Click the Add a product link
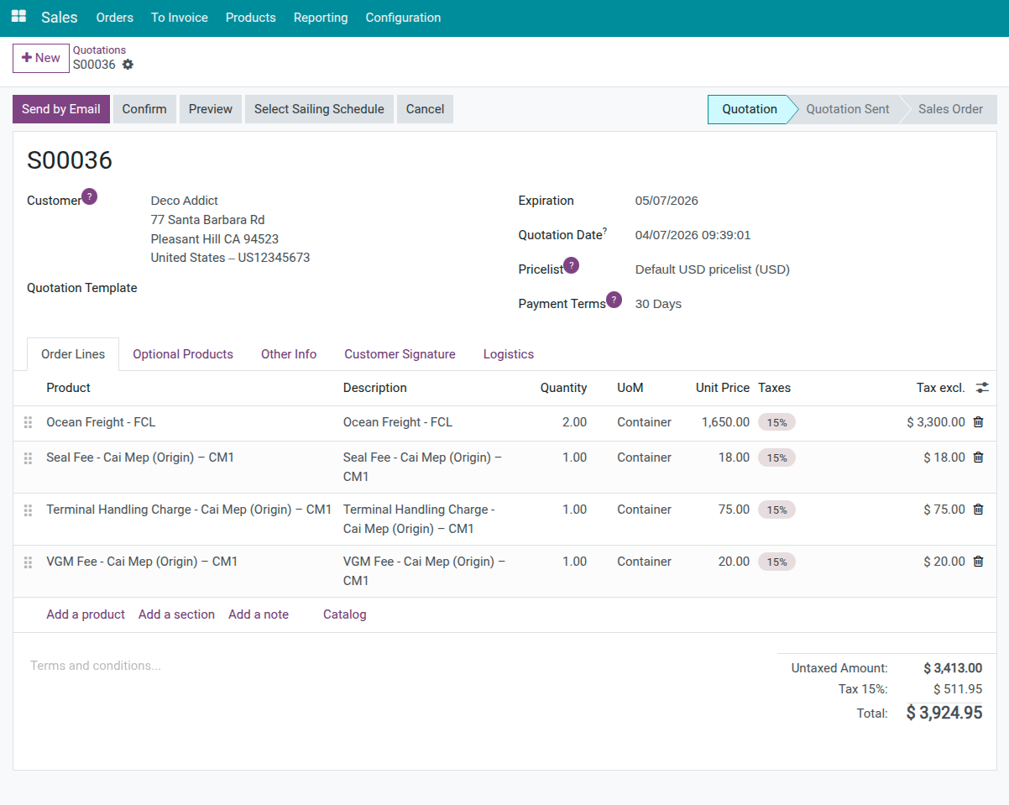1009x805 pixels. tap(86, 614)
